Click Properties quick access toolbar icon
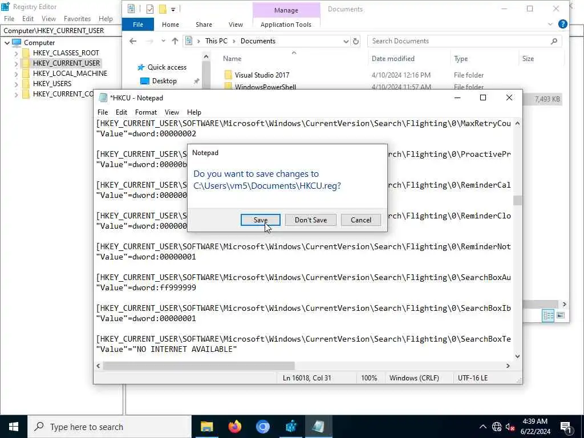Image resolution: width=584 pixels, height=438 pixels. (x=150, y=9)
